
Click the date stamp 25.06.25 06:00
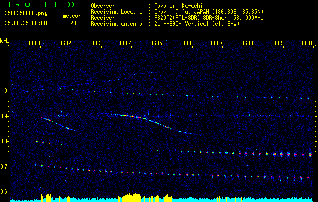[x=26, y=23]
